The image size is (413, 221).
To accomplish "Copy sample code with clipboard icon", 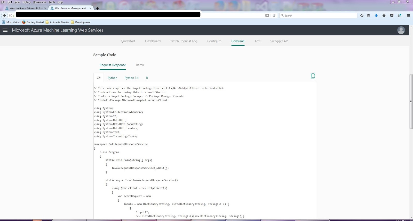I will (x=313, y=76).
